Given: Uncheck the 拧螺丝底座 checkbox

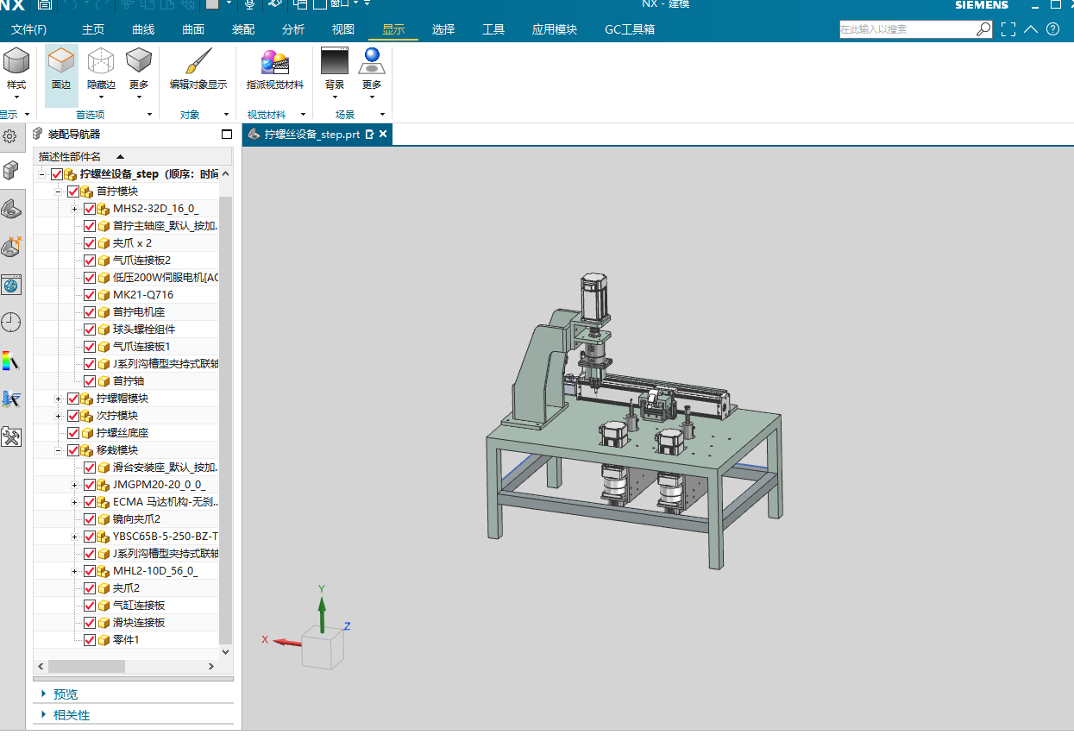Looking at the screenshot, I should 73,433.
